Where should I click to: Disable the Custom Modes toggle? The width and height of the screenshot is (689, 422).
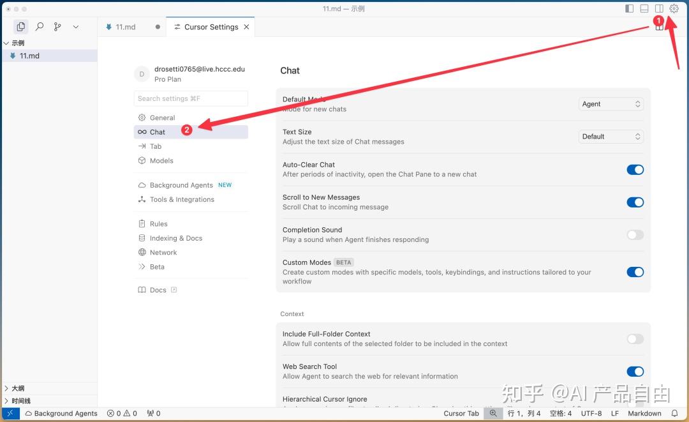tap(635, 272)
